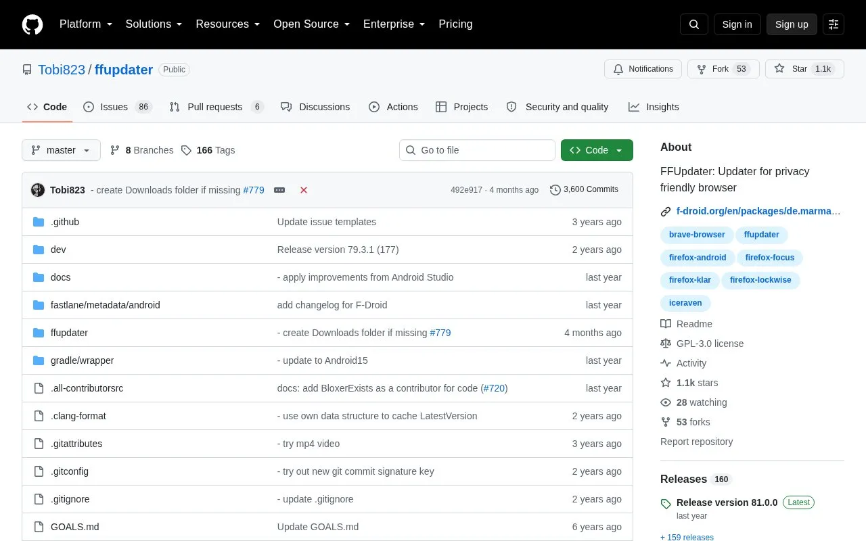Expand the Open Source menu
866x541 pixels.
coord(312,24)
